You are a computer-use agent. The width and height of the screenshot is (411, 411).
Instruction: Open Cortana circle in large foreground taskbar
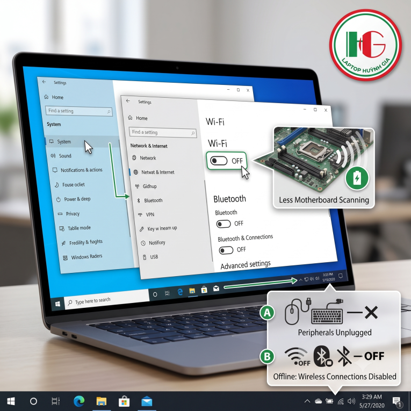coord(33,401)
